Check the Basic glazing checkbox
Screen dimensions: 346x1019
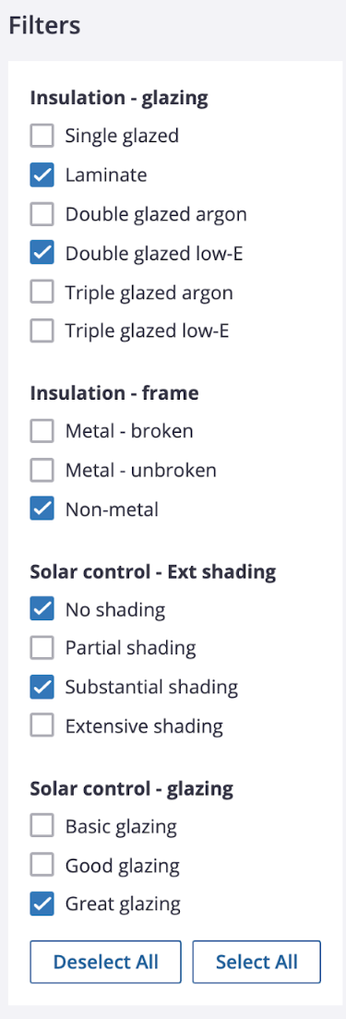point(42,827)
